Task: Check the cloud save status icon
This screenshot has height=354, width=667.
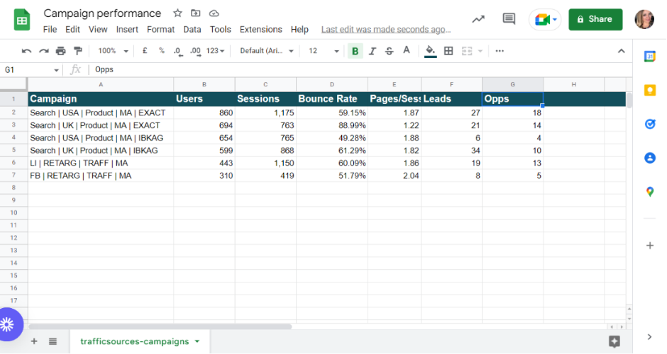Action: point(214,13)
